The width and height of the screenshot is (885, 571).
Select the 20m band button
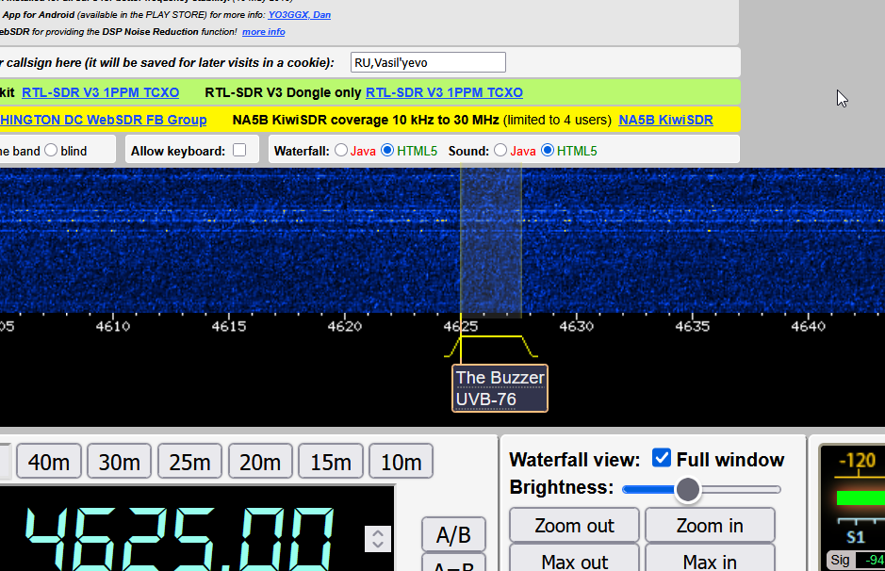click(x=260, y=462)
